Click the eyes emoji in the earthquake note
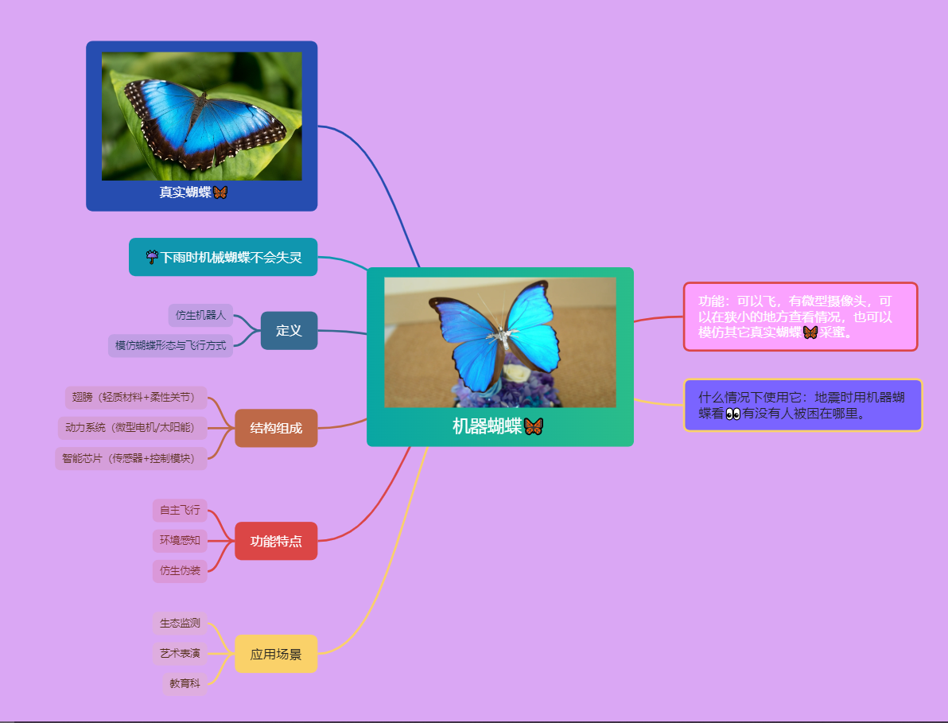Viewport: 948px width, 723px height. 732,414
